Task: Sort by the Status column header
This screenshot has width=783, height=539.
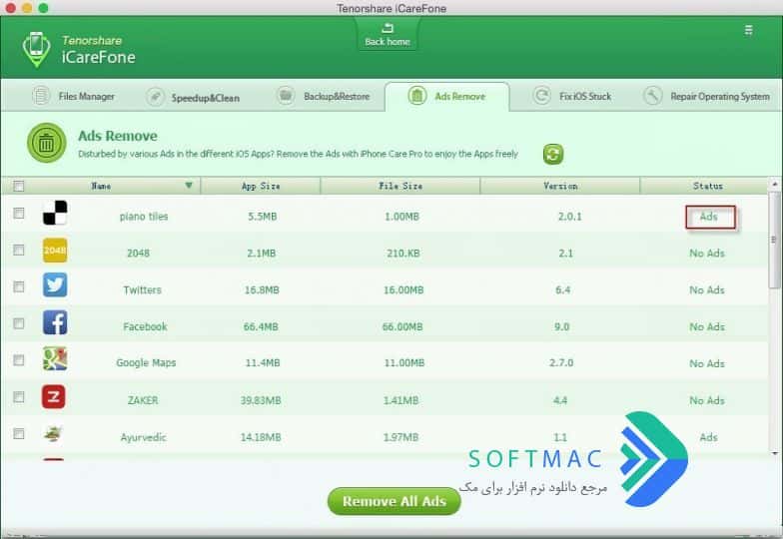Action: pos(707,186)
